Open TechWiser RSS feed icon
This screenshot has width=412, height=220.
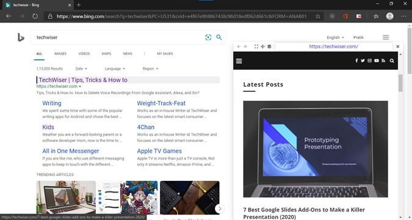coord(383,61)
